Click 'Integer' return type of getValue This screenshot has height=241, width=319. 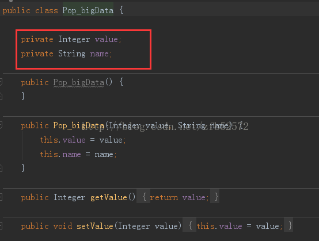(69, 197)
